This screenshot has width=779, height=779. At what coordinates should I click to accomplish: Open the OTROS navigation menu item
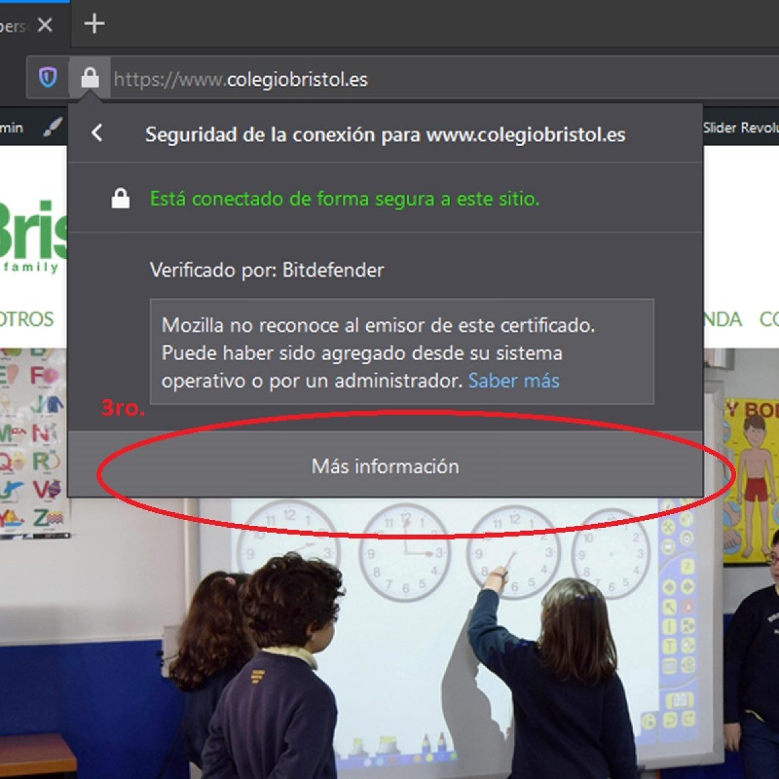pyautogui.click(x=26, y=319)
